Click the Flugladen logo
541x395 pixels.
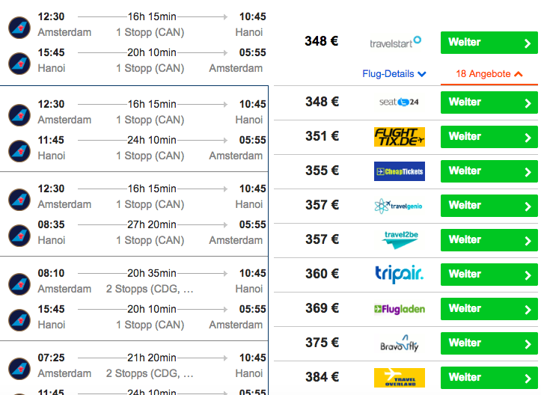click(399, 309)
